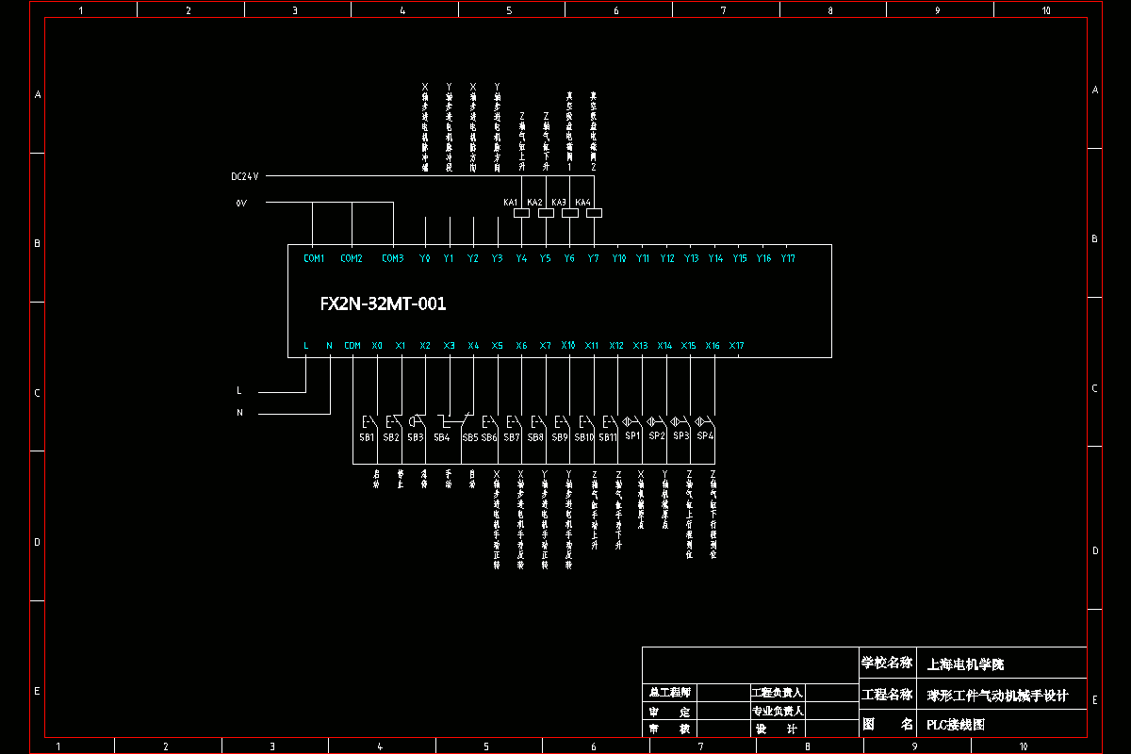Click the 0V line label
The height and width of the screenshot is (754, 1131).
click(x=241, y=203)
